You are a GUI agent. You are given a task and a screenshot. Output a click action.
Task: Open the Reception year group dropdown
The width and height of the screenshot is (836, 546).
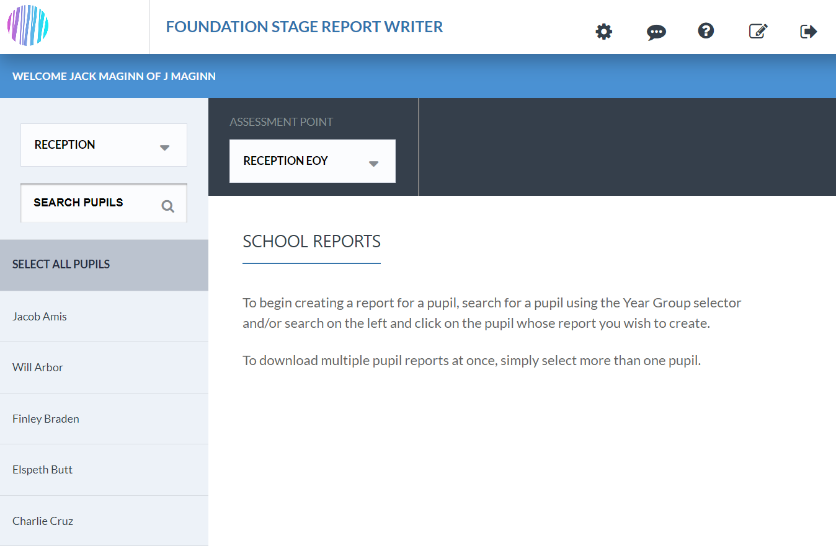coord(104,145)
